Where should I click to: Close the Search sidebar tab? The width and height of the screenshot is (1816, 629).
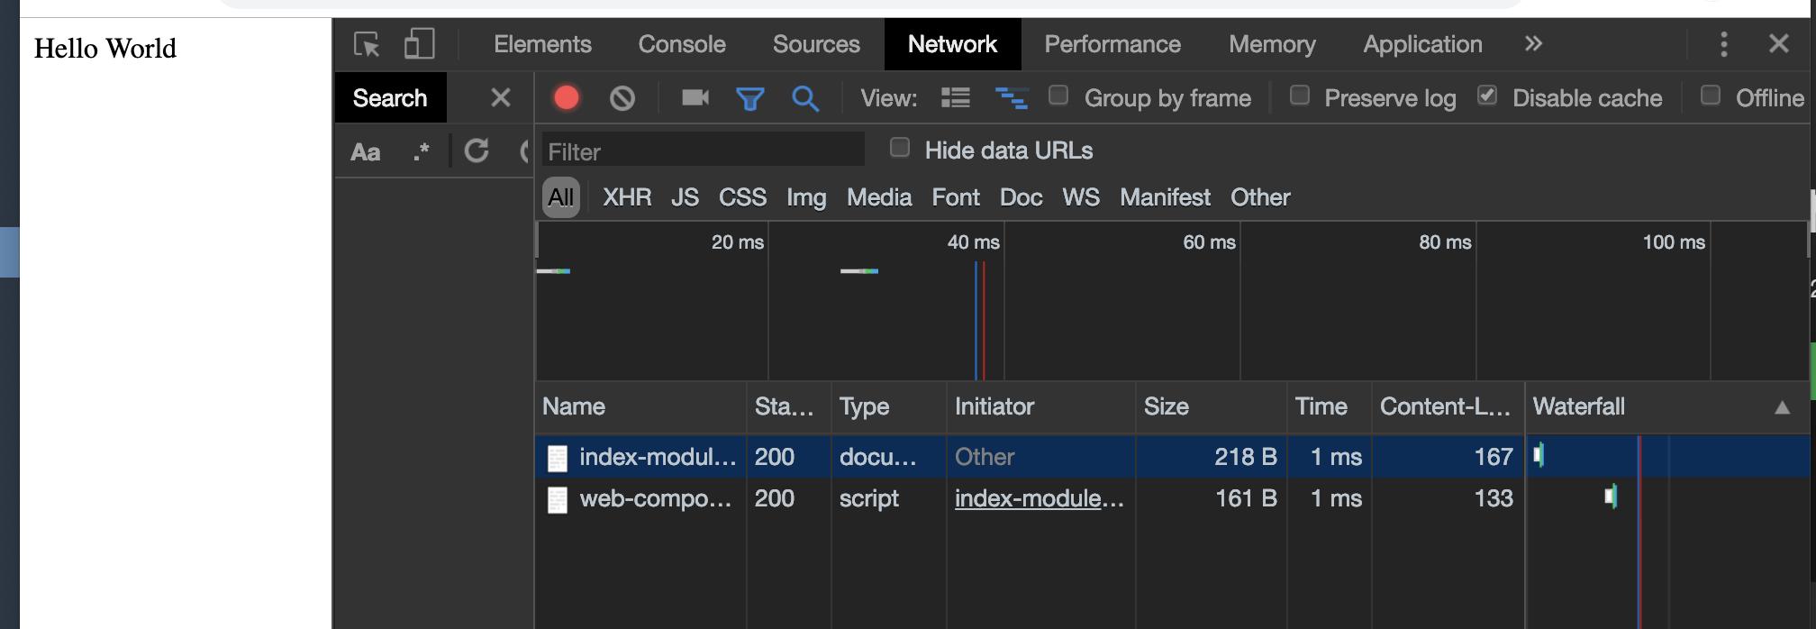pos(501,97)
